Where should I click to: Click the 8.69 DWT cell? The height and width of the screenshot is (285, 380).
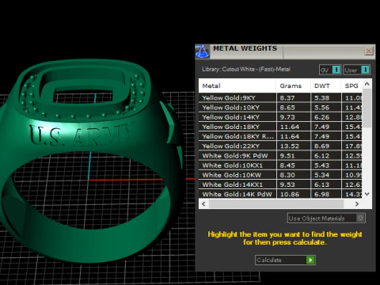326,146
